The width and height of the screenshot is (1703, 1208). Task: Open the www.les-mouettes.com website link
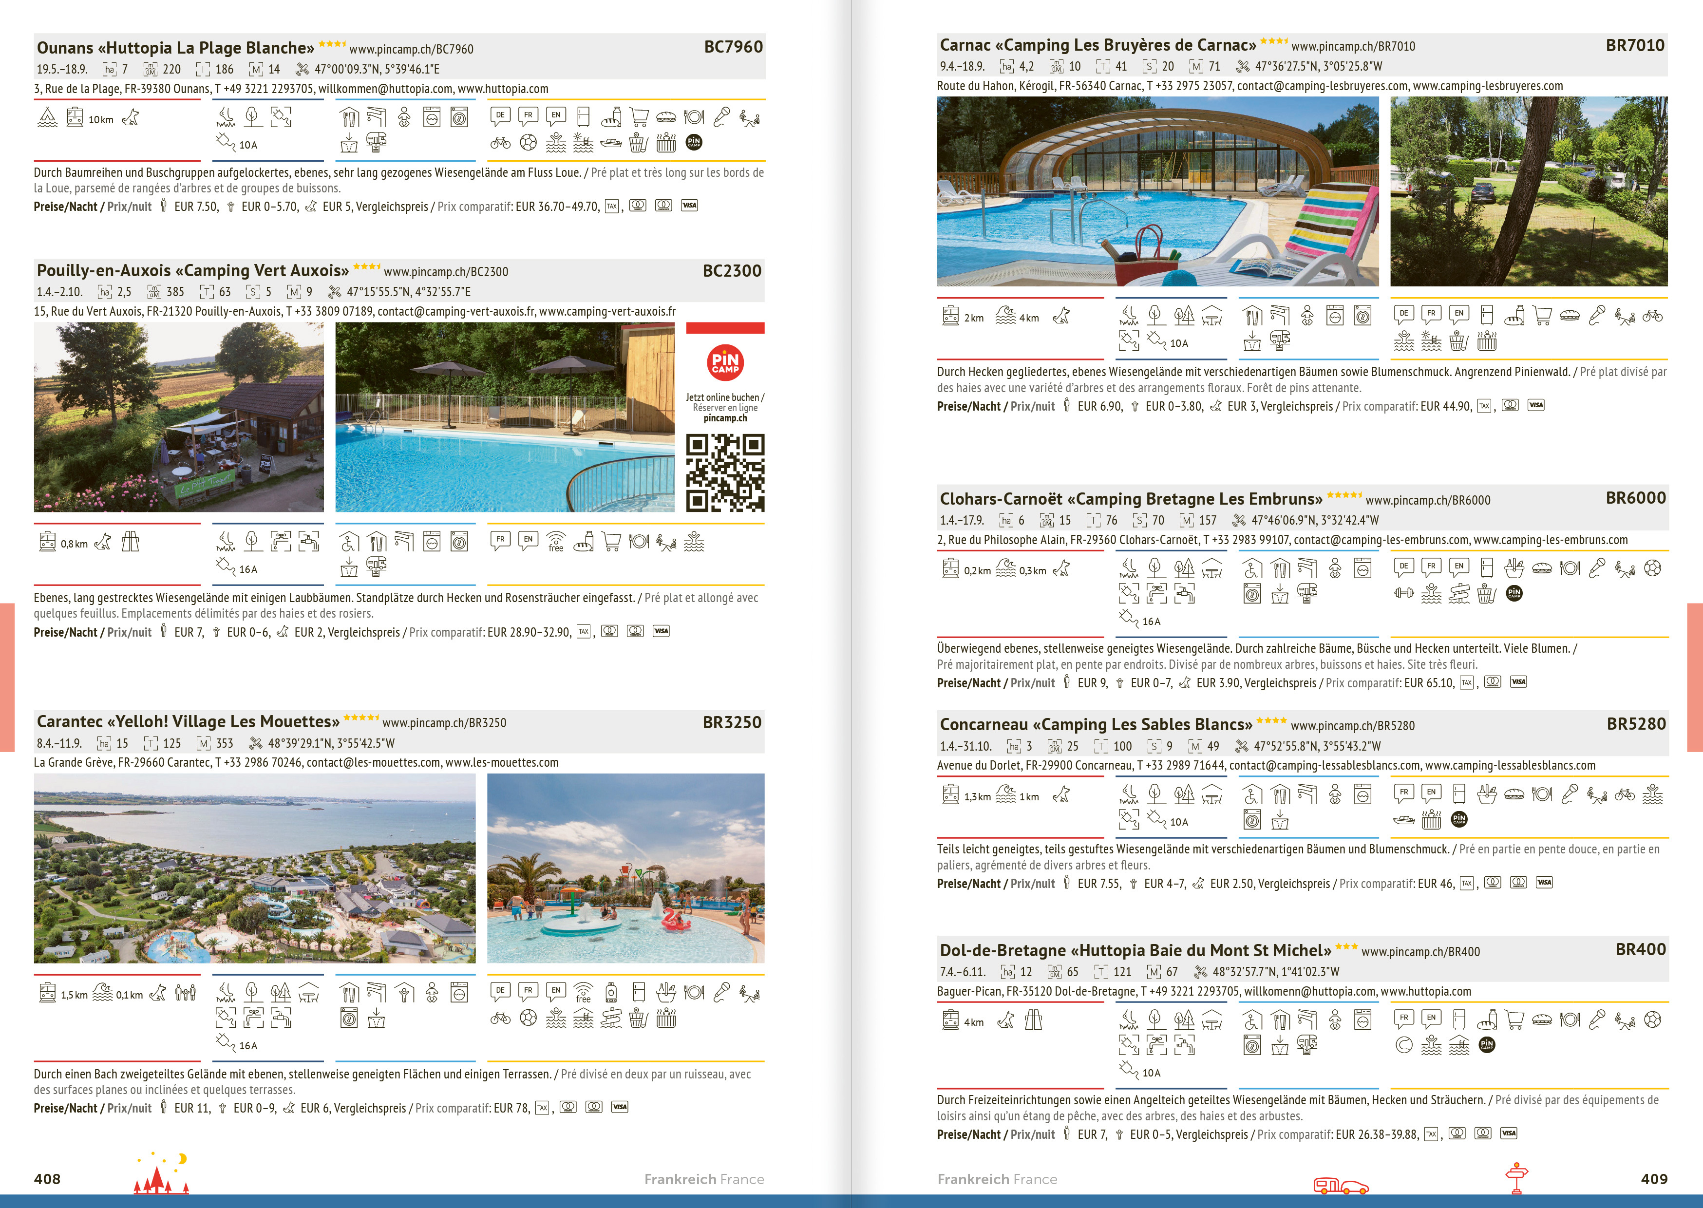[x=501, y=762]
